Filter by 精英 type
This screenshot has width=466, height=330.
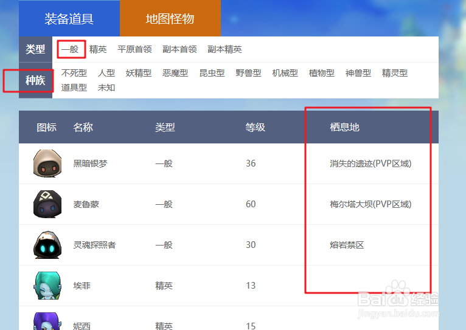click(x=98, y=49)
